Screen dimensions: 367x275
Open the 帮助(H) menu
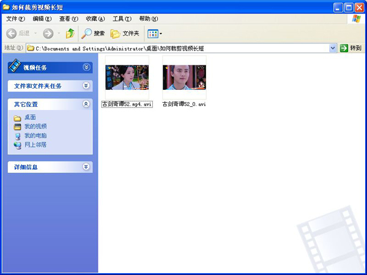(149, 19)
